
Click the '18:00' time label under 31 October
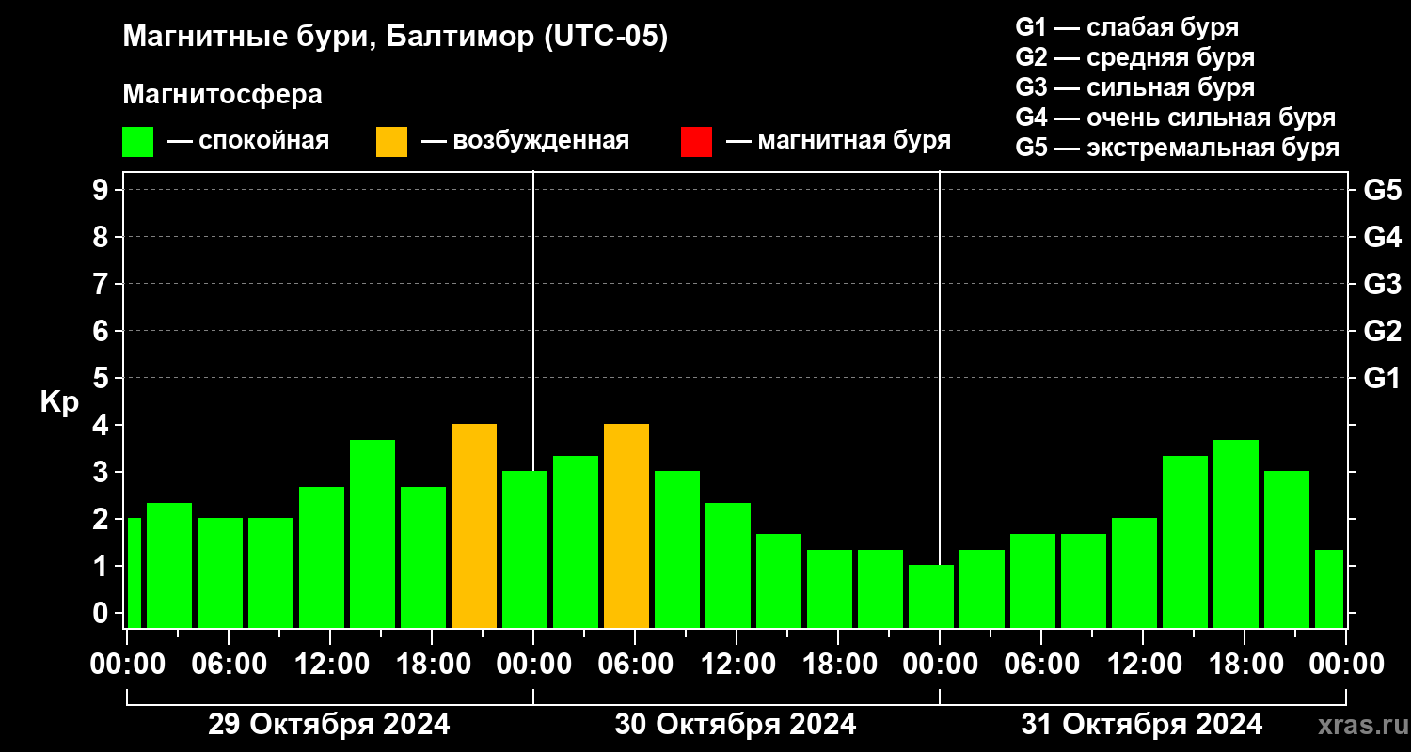point(1245,665)
